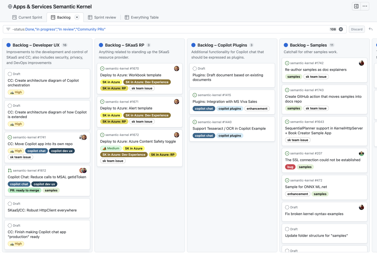The height and width of the screenshot is (253, 377).
Task: Click the pull request icon on #1612
Action: coord(10,171)
